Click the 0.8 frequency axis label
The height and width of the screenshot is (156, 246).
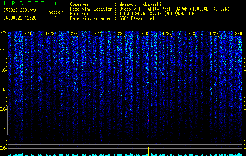coord(3,109)
